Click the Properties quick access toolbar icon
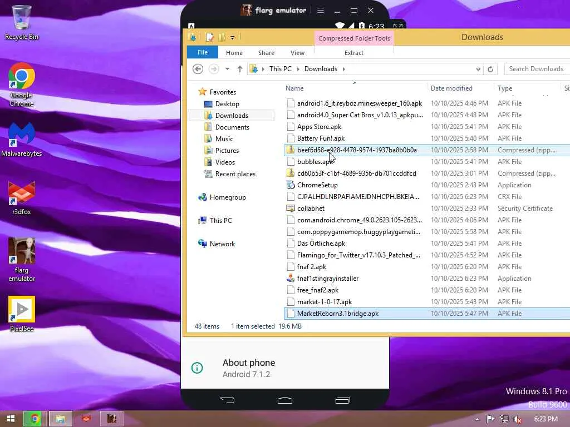 (209, 37)
